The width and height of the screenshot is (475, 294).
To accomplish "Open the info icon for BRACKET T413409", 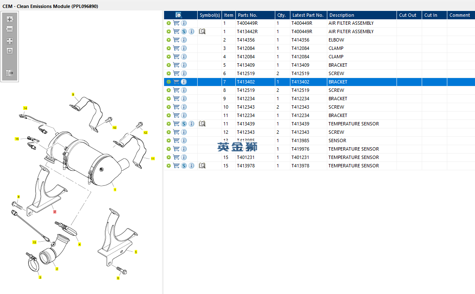I will click(184, 65).
